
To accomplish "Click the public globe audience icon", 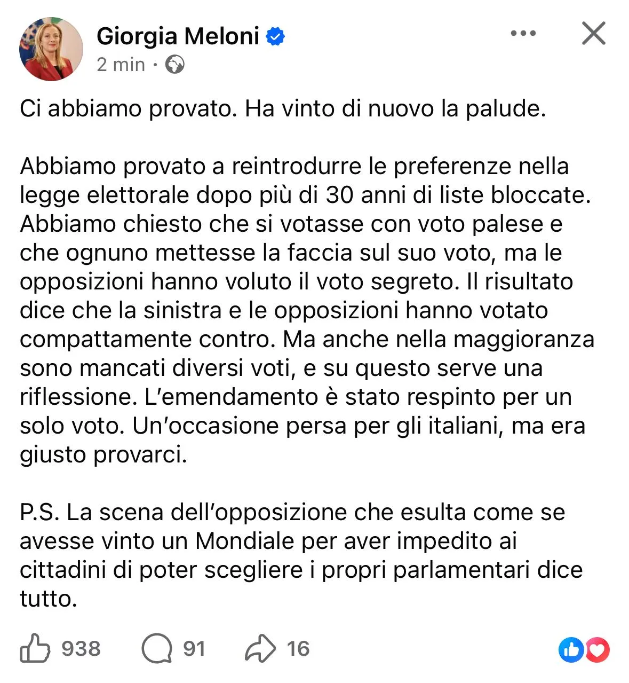I will [x=175, y=65].
